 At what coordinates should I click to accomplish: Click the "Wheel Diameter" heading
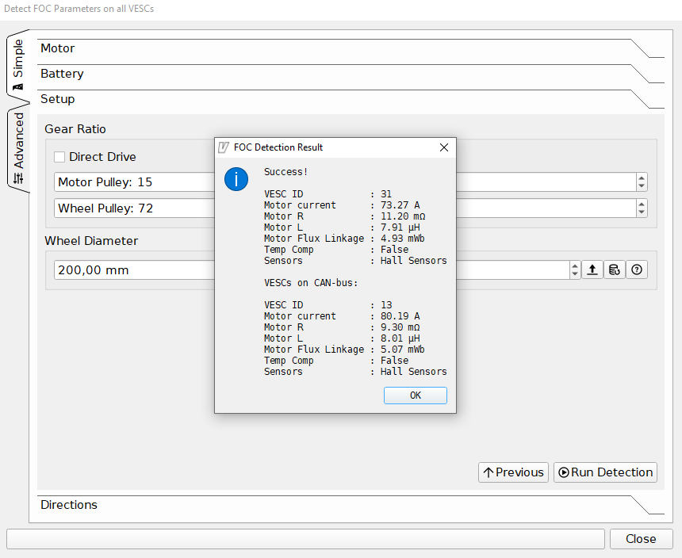91,241
